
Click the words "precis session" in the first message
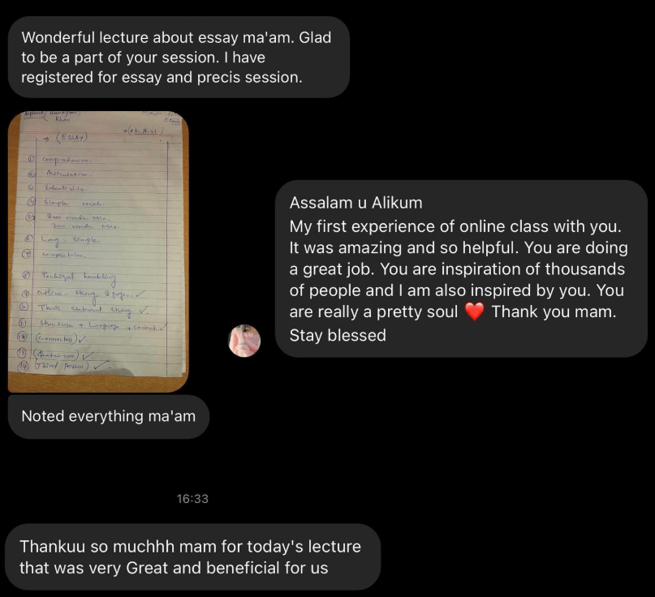249,77
